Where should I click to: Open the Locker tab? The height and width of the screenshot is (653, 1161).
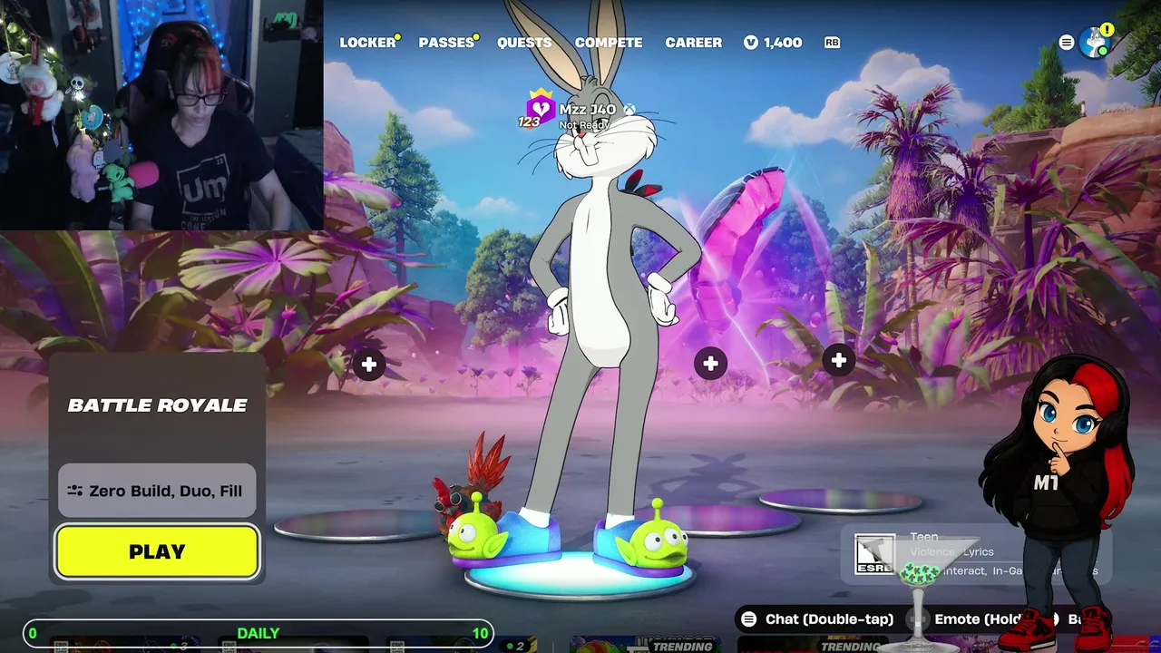367,43
